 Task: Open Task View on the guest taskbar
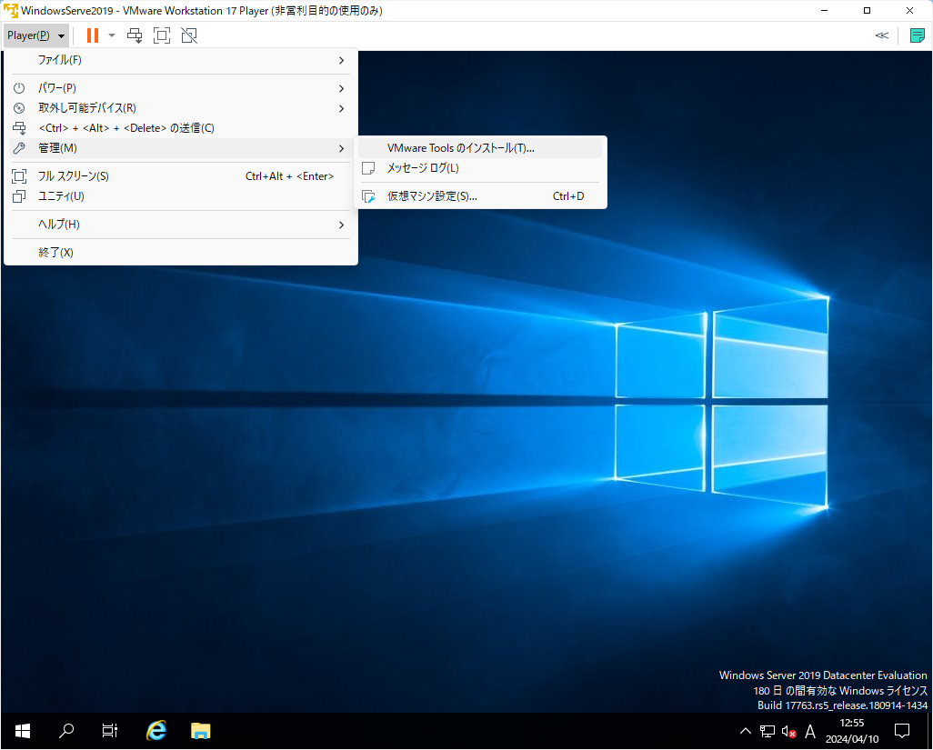coord(109,731)
